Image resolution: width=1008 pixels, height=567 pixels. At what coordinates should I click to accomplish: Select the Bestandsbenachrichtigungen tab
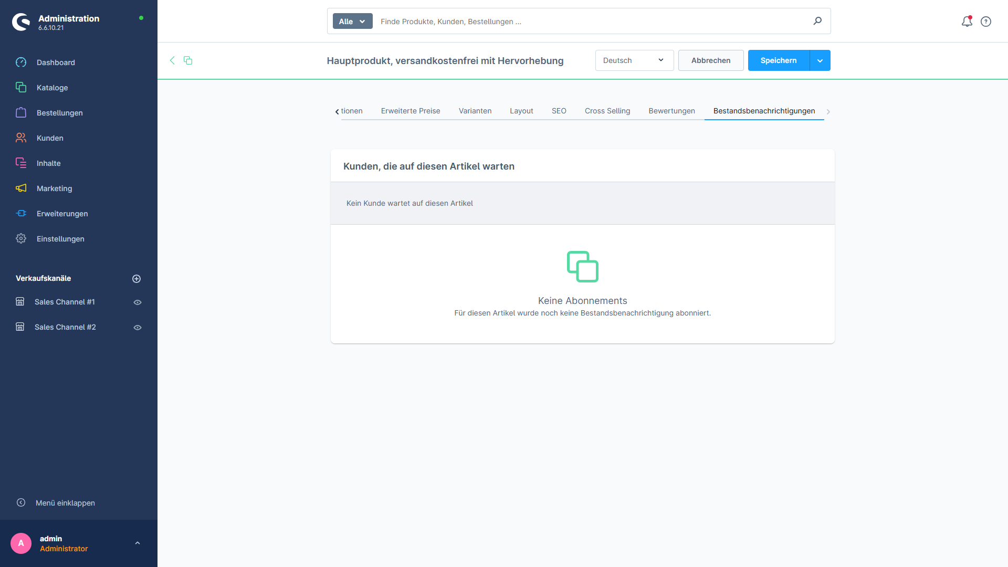764,111
